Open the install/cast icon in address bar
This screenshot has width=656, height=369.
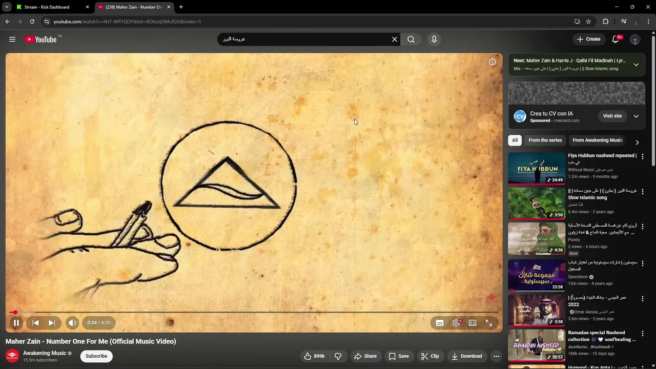(577, 22)
